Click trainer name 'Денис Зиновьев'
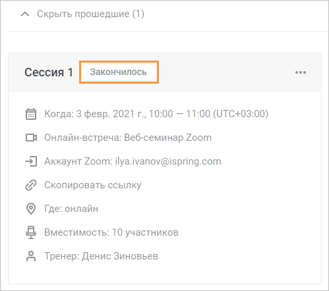This screenshot has height=291, width=329. click(x=120, y=256)
